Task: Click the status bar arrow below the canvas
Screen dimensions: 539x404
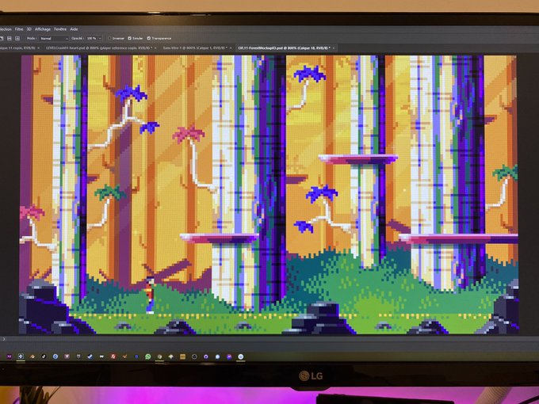Action: pos(4,339)
